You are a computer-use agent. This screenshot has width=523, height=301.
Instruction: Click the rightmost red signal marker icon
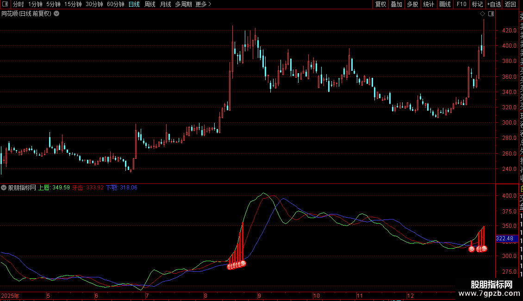pos(484,249)
